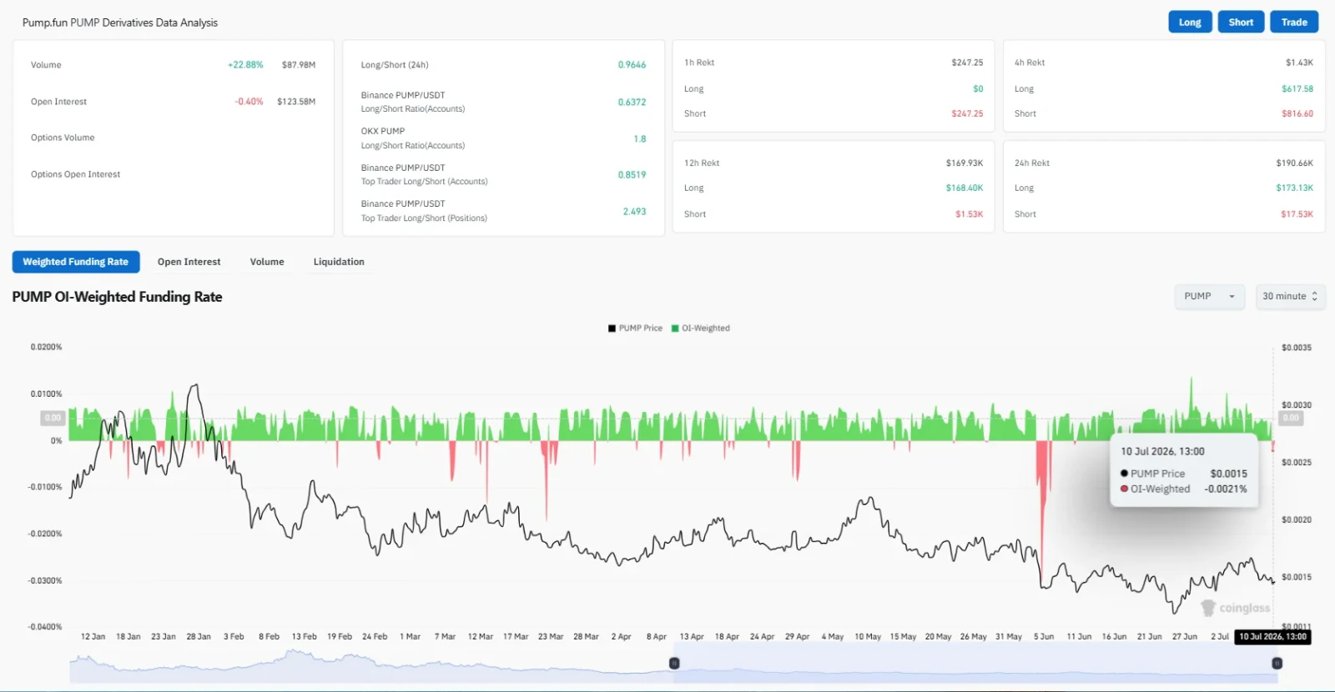Click the +22.88% volume change
Viewport: 1335px width, 692px height.
245,65
